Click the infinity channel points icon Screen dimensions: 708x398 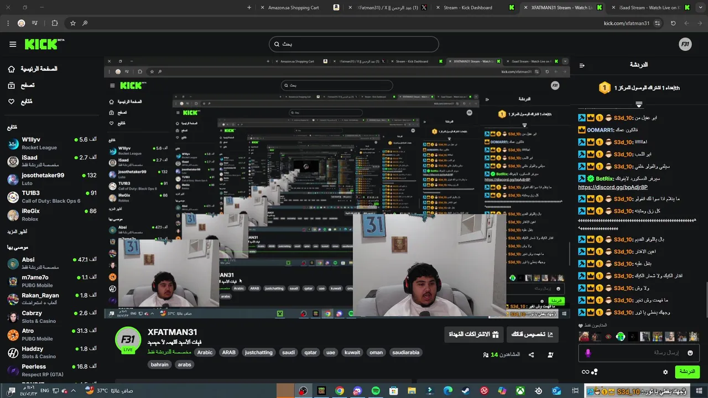tap(585, 372)
